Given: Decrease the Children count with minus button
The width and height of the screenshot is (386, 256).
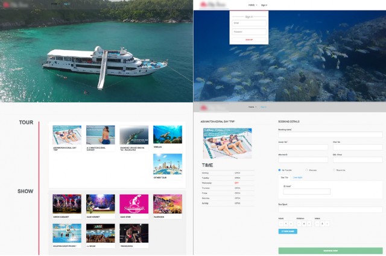Looking at the screenshot, I should tap(300, 223).
